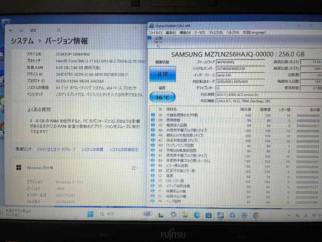Screen dimensions: 322x242
Task: Click the しきい値 column header
Action: [284, 109]
